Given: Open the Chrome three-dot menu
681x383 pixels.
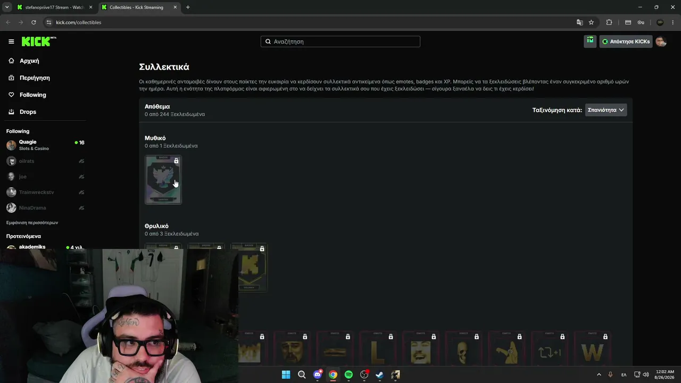Looking at the screenshot, I should pyautogui.click(x=674, y=22).
